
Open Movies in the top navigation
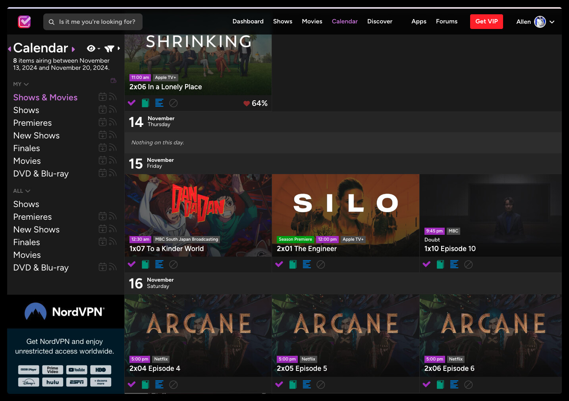coord(312,21)
